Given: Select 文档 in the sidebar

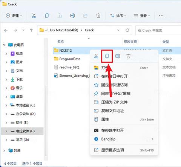Looking at the screenshot, I should coord(17,71).
